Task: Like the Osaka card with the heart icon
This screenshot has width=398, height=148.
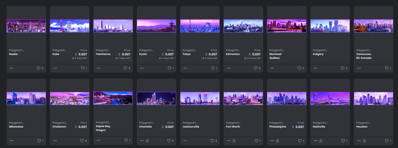Action: tap(38, 68)
